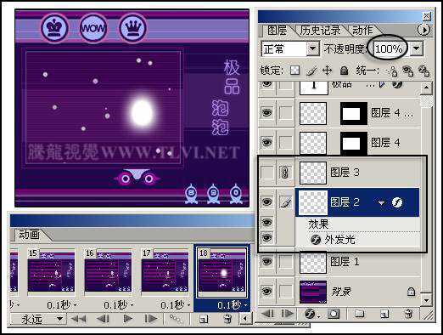Hide the 图层 2 layer
This screenshot has height=335, width=443.
pyautogui.click(x=266, y=202)
